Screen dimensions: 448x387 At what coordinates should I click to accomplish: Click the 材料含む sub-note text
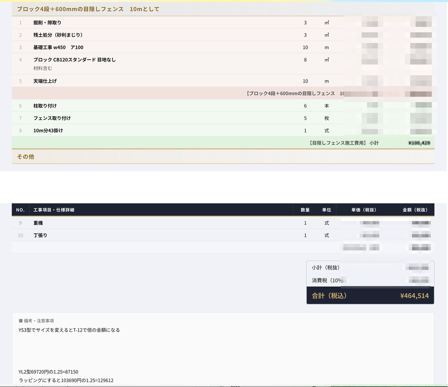point(42,68)
